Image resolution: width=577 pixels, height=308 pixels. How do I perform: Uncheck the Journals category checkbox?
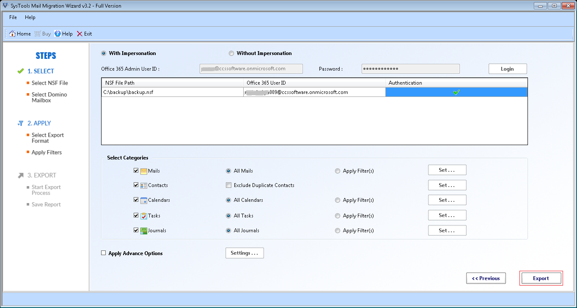point(136,231)
